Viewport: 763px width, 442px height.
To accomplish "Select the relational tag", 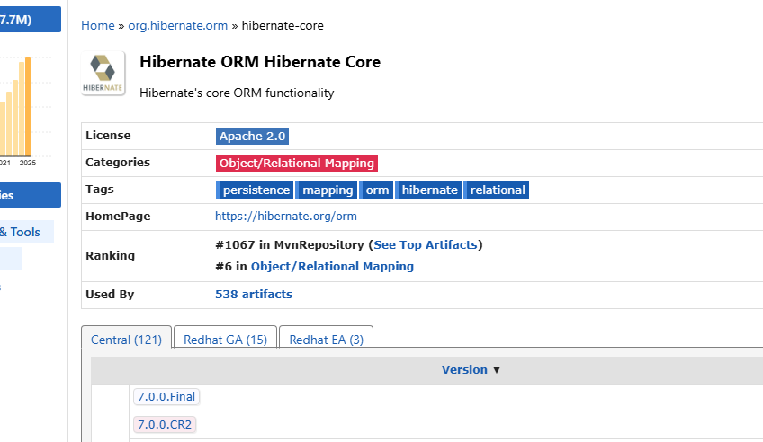I will click(x=497, y=190).
